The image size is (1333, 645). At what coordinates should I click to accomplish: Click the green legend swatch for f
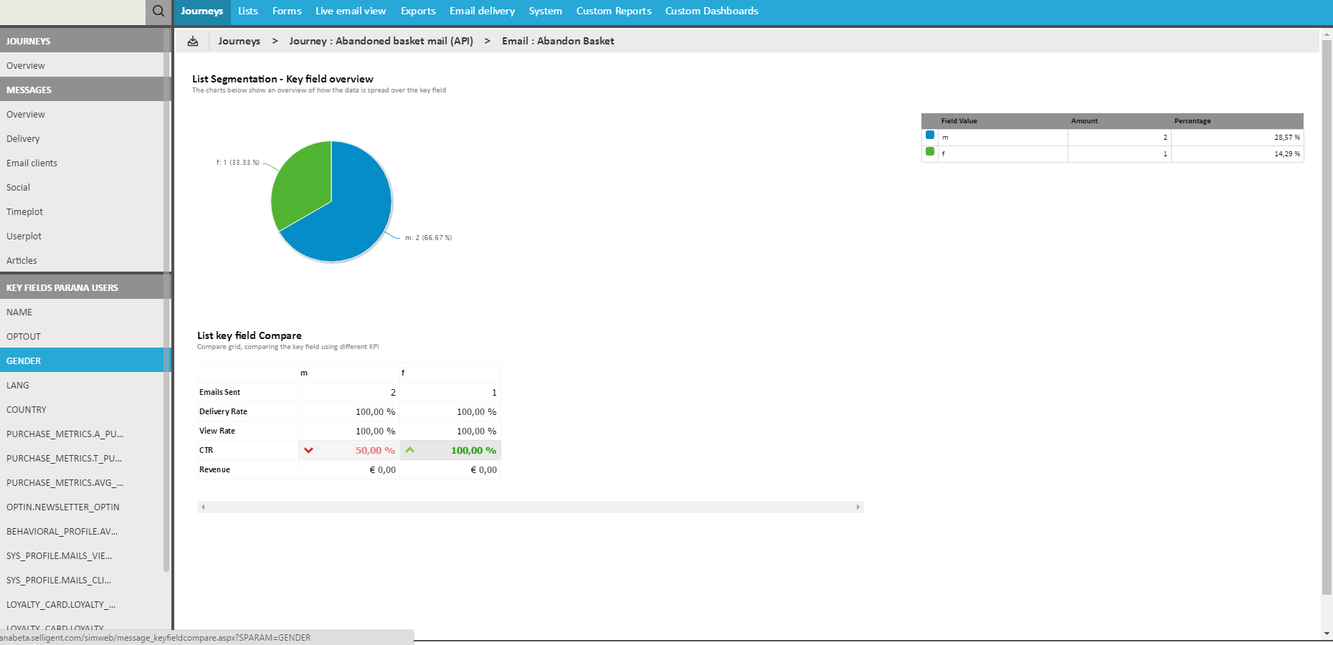pyautogui.click(x=930, y=152)
